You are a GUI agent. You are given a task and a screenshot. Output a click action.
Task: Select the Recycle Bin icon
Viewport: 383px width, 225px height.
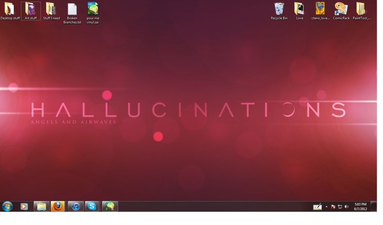279,11
